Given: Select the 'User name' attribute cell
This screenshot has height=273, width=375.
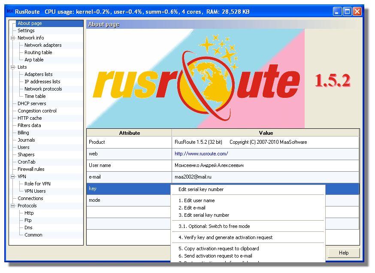Looking at the screenshot, I should pyautogui.click(x=130, y=165).
